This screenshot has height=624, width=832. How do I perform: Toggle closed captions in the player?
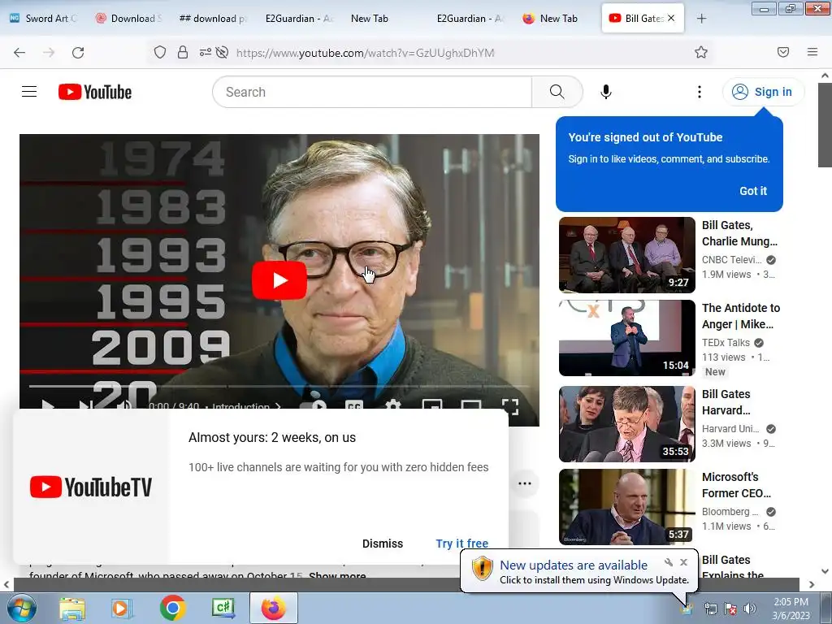[x=354, y=406]
